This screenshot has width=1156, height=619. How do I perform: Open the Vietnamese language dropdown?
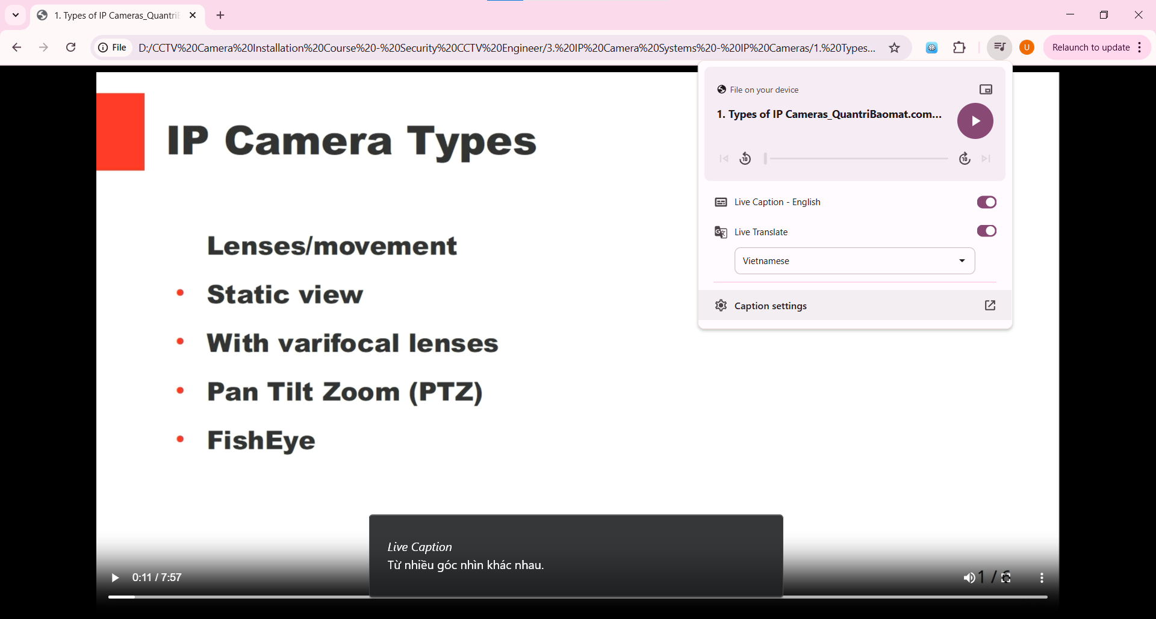(854, 261)
